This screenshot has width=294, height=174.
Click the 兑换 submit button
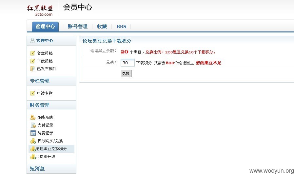(x=126, y=73)
